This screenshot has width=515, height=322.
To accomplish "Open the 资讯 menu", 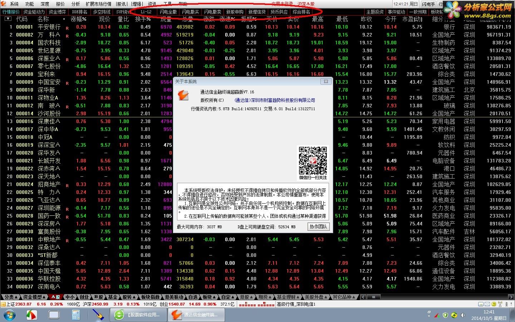I will tap(152, 4).
